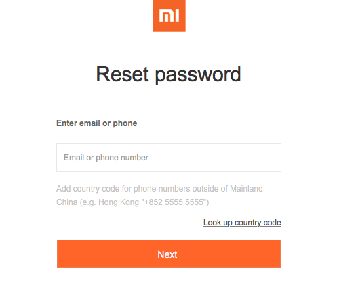Click the white MI letters in the logo

(169, 16)
